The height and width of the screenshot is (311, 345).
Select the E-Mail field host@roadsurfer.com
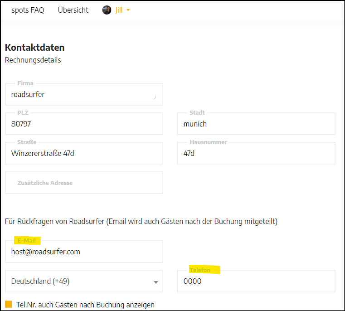84,252
